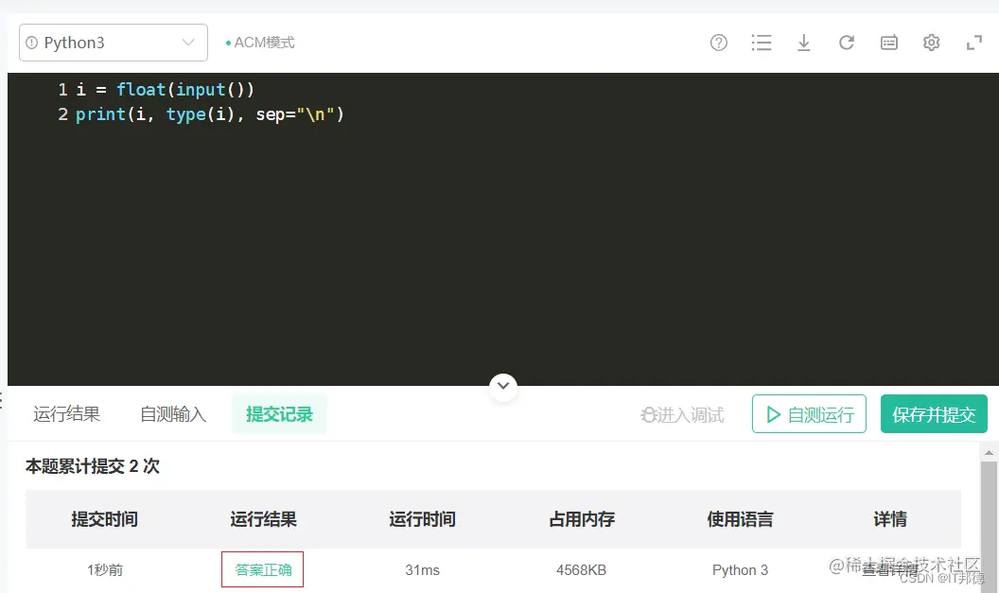Click the debug icon beside 进入调试
This screenshot has width=999, height=593.
coord(647,413)
